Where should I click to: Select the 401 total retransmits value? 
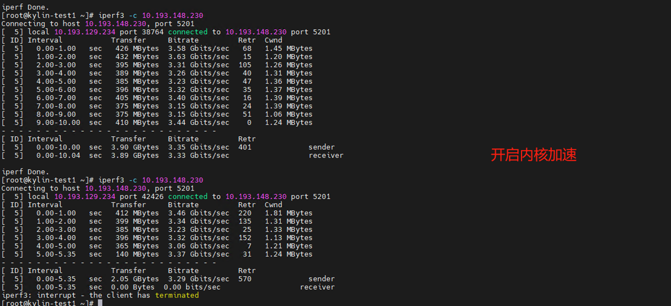click(x=245, y=147)
